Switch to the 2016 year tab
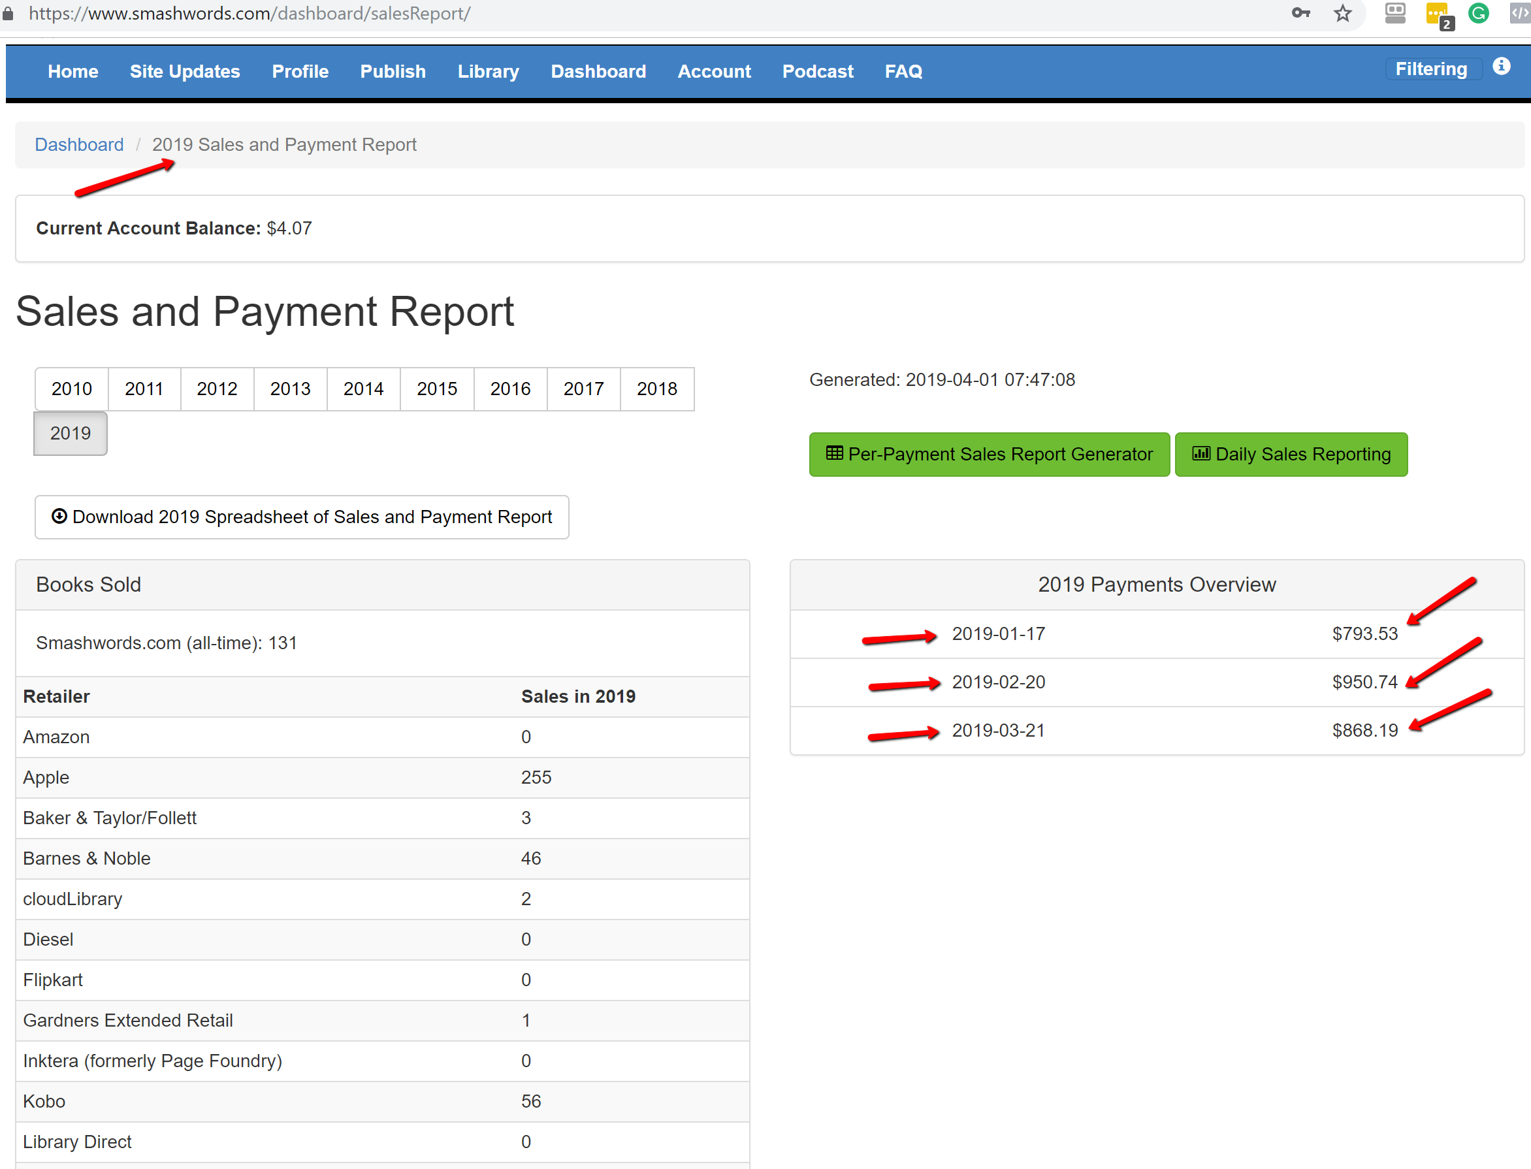1531x1169 pixels. [x=510, y=389]
